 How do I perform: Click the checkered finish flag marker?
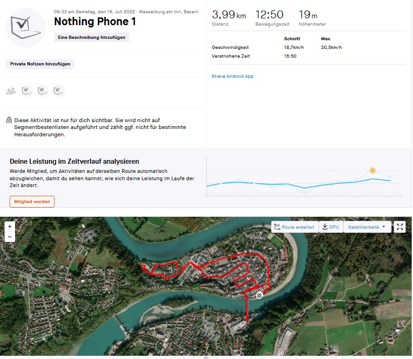point(260,295)
